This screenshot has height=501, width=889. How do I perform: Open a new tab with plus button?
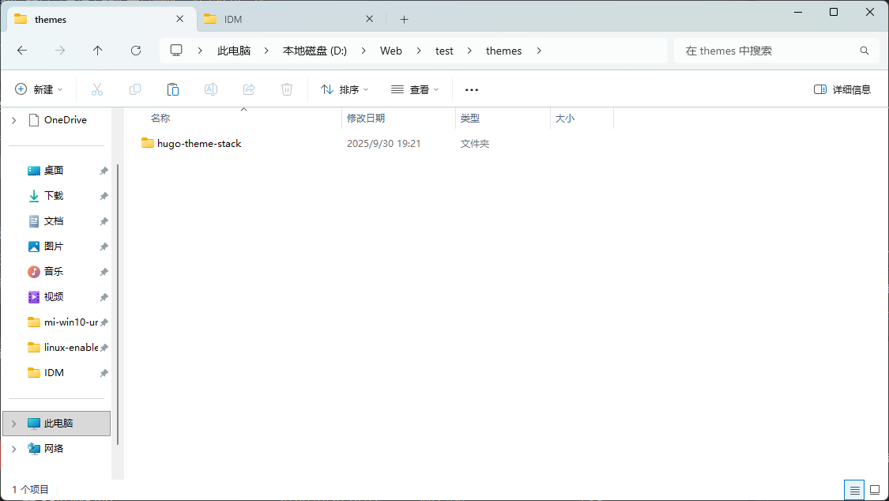[x=404, y=19]
